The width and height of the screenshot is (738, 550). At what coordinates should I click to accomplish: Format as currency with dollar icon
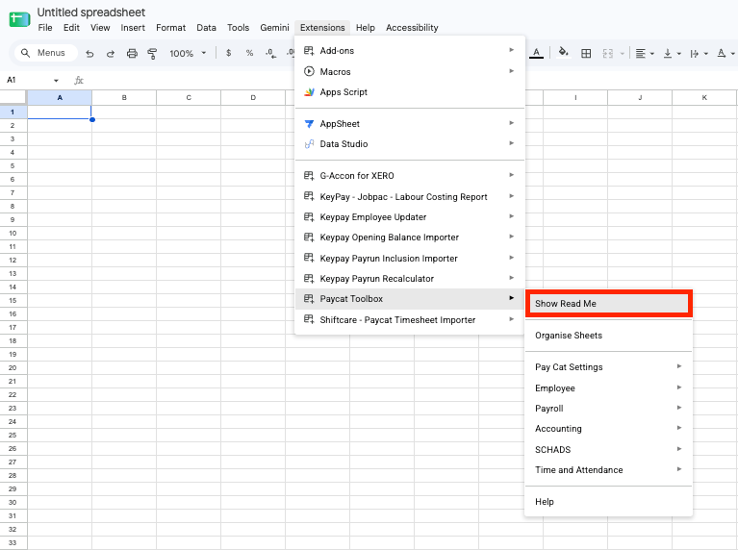tap(228, 53)
